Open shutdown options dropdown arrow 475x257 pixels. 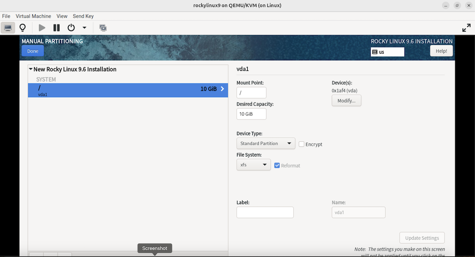point(84,28)
